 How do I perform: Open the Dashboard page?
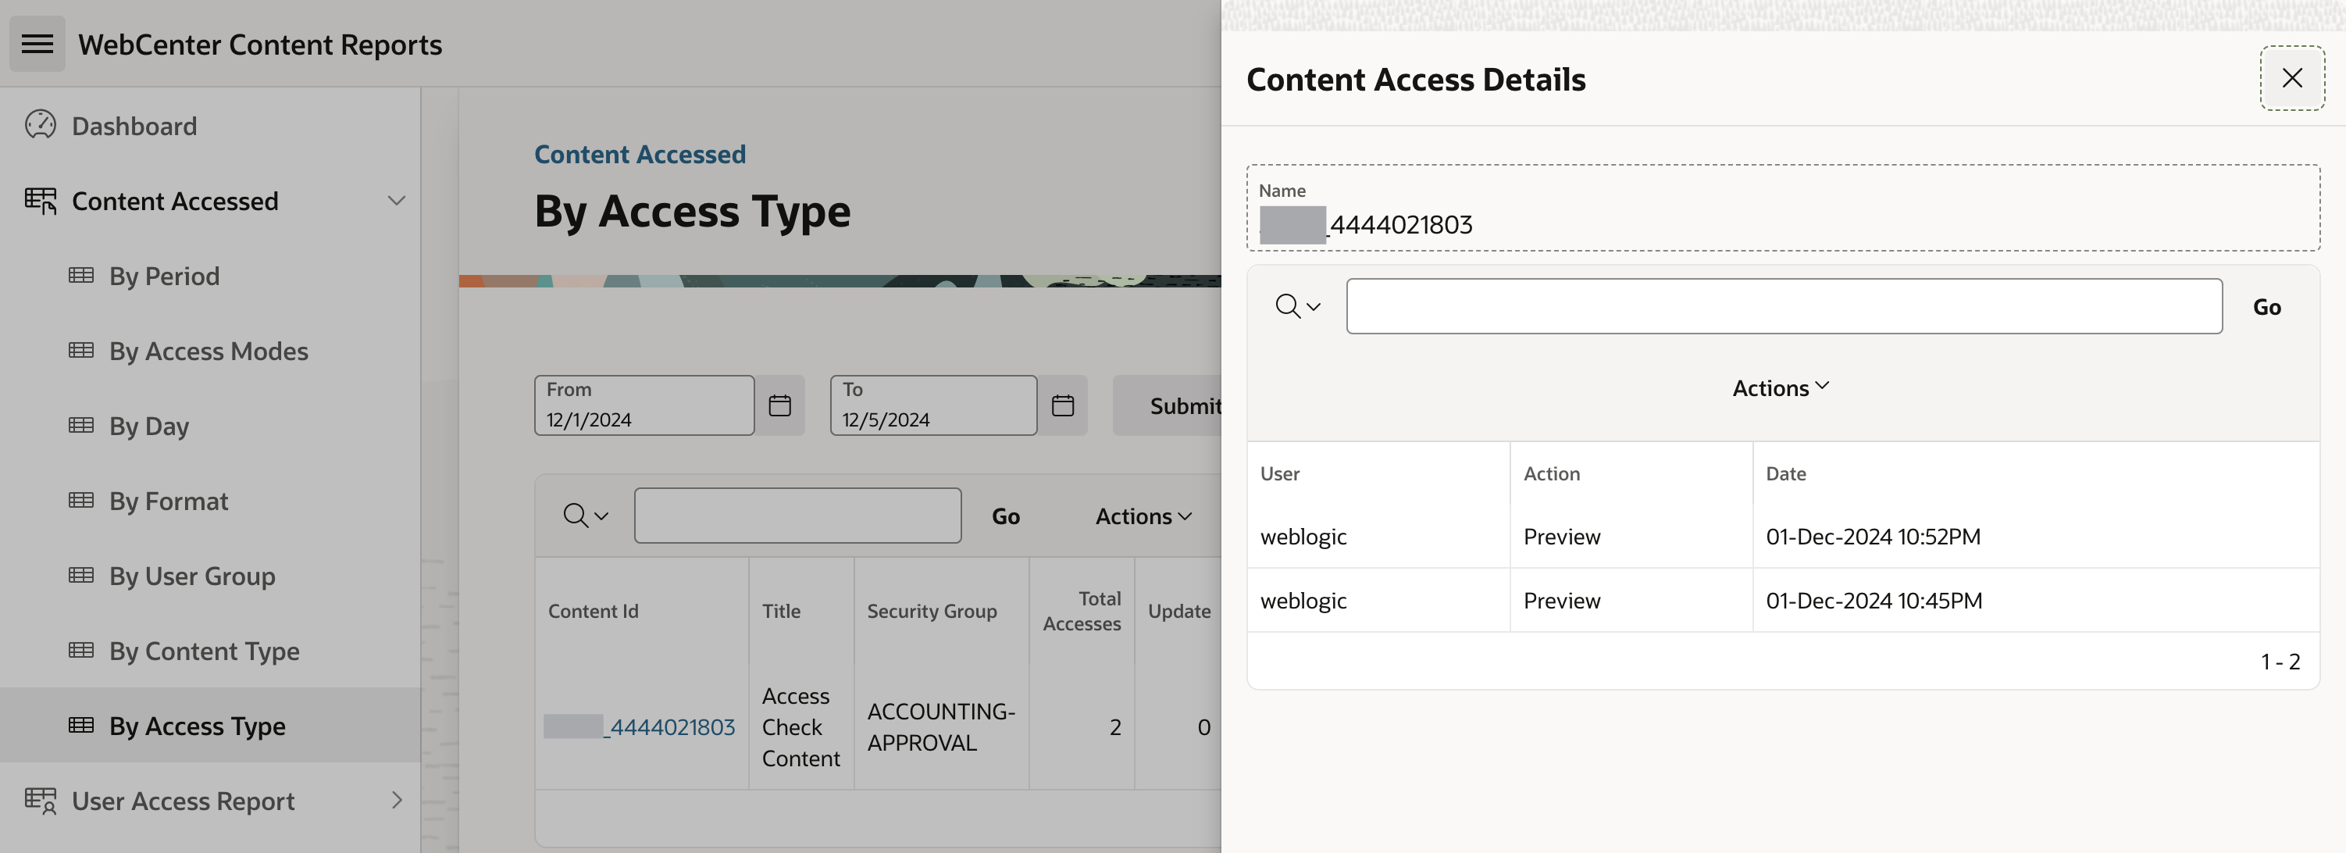134,126
